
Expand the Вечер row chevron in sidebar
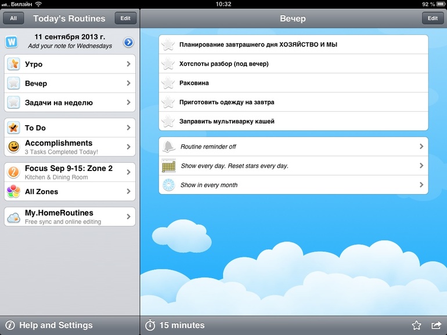point(128,83)
